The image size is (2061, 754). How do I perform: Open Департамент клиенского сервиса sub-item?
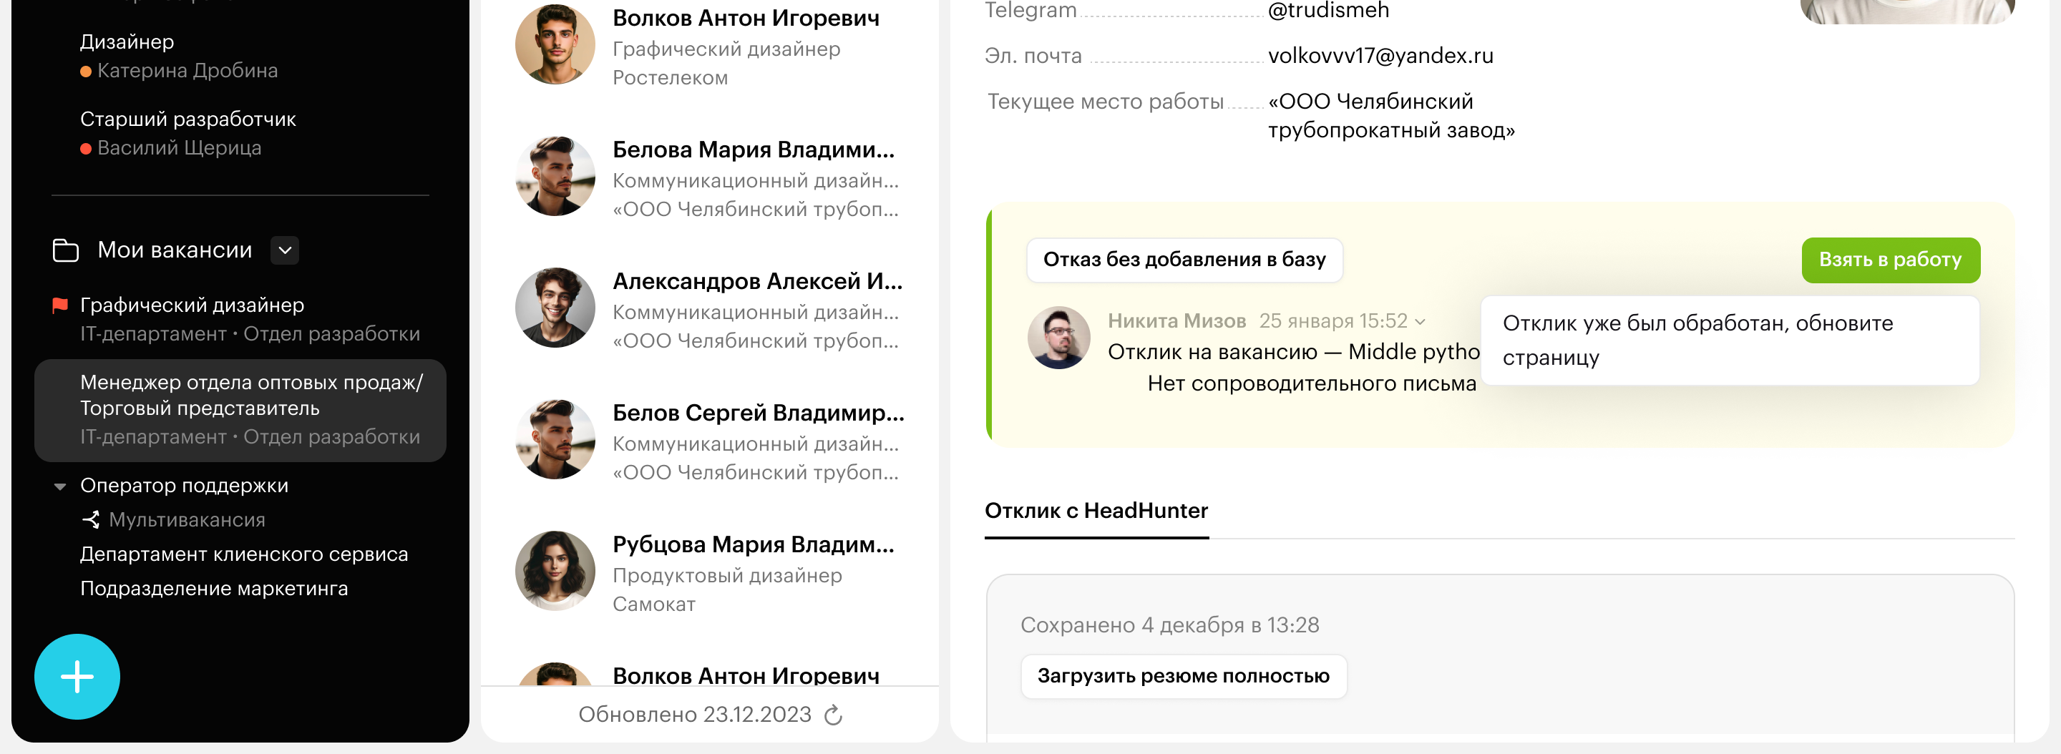click(x=244, y=554)
